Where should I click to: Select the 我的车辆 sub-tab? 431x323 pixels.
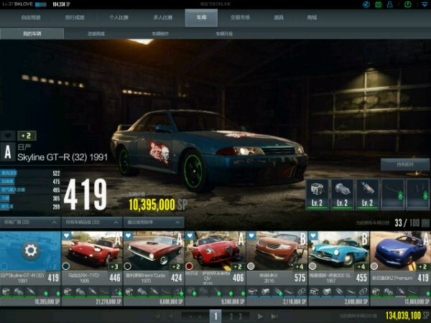coord(32,34)
